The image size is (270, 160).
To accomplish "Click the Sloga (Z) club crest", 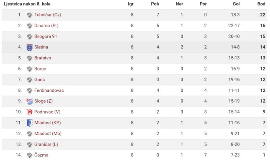I will pos(29,102).
